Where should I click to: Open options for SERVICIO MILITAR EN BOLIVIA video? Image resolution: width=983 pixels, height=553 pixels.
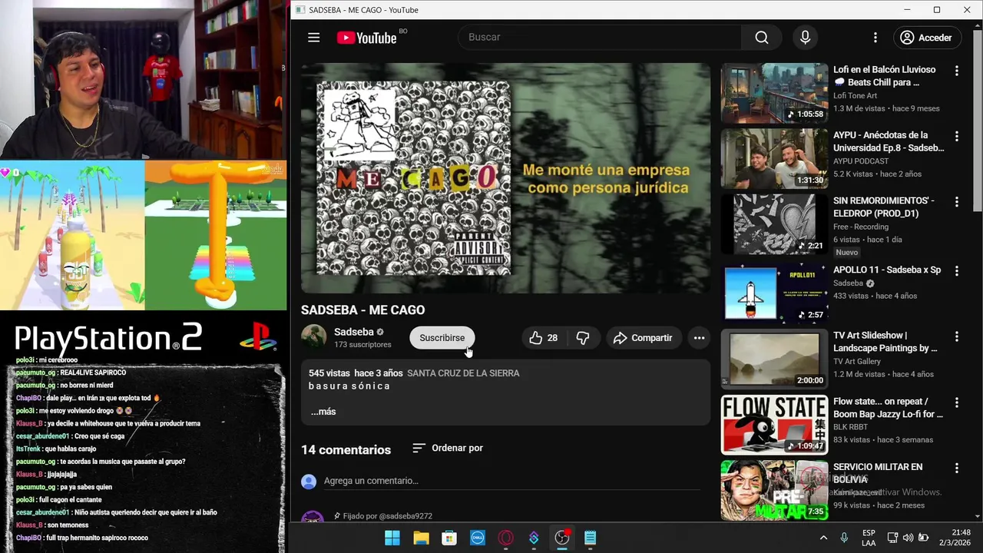tap(957, 468)
